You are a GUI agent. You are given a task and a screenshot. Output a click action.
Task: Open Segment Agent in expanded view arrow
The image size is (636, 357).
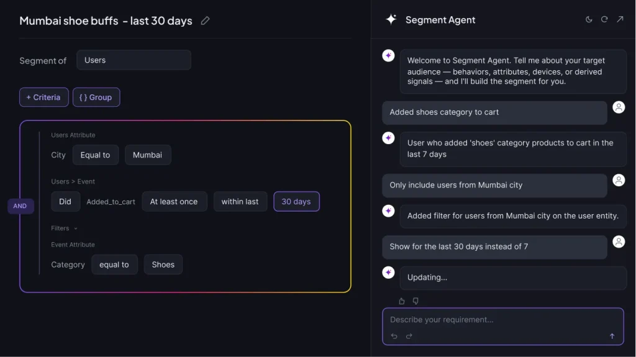click(620, 19)
